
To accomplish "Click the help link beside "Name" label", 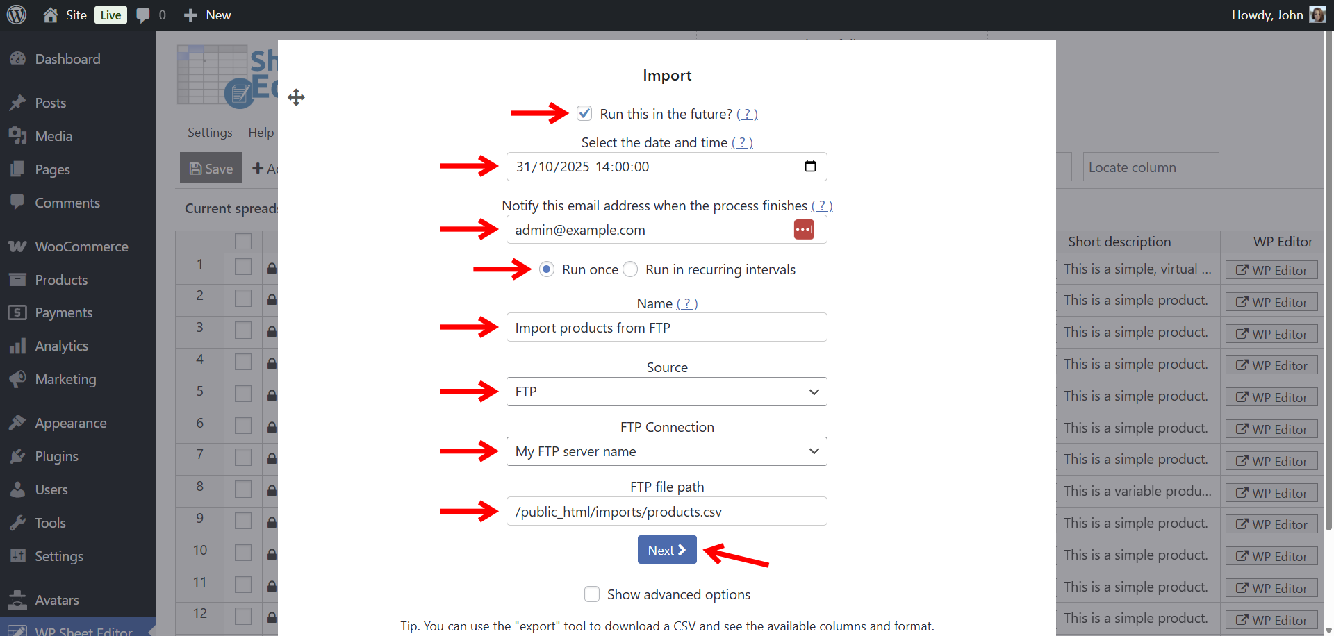I will tap(687, 303).
